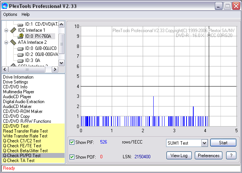Select the PX-760A optical drive icon
The width and height of the screenshot is (242, 173).
click(x=20, y=36)
